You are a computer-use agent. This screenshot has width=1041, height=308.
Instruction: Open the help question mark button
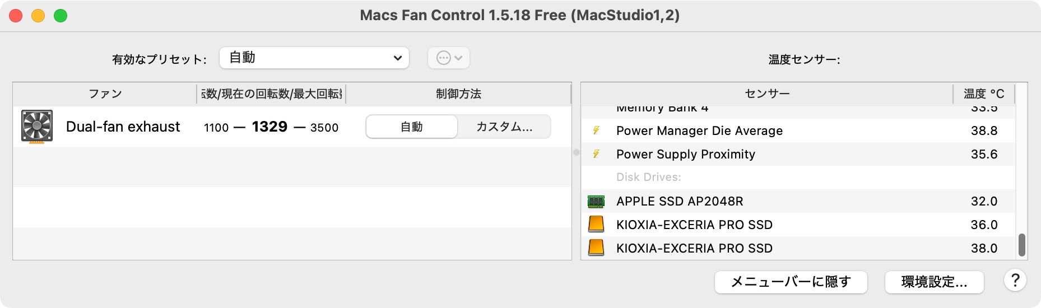pyautogui.click(x=1015, y=281)
